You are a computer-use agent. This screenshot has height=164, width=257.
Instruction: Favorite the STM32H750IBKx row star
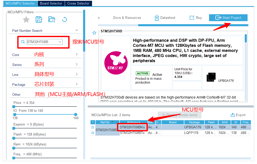click(x=93, y=127)
